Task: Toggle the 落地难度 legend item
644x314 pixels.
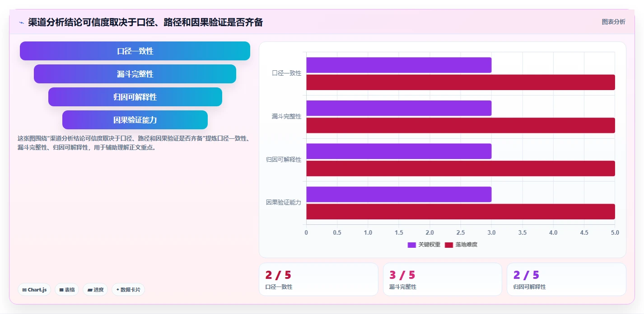Action: click(x=461, y=245)
